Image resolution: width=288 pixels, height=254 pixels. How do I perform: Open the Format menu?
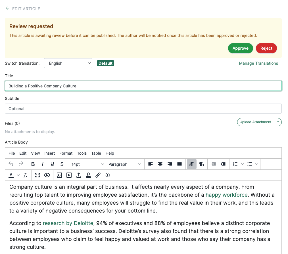tap(66, 153)
